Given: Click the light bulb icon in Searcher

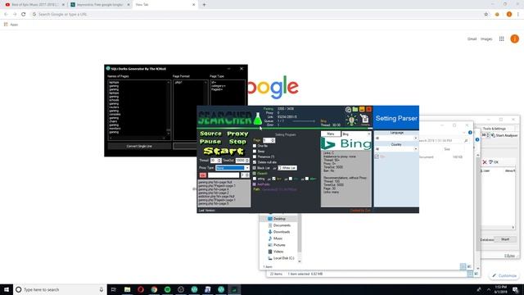Looking at the screenshot, I should tap(351, 120).
